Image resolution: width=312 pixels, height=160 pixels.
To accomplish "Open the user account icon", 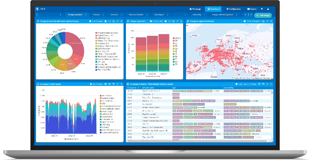I will coord(268,9).
